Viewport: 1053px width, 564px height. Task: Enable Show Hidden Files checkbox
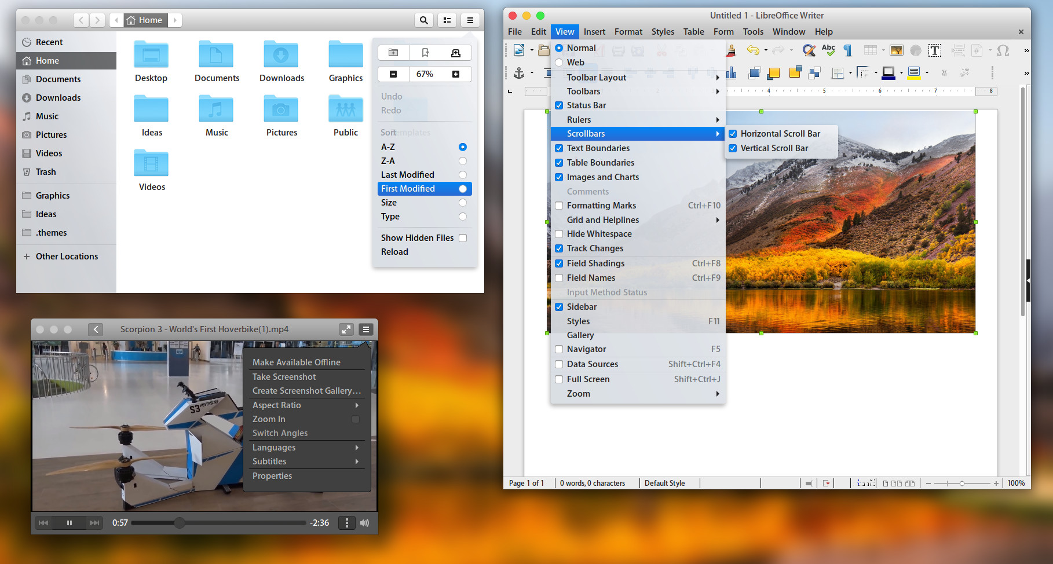(463, 238)
